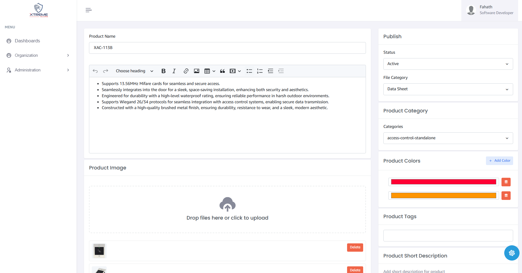
Task: Delete the red product color
Action: (x=506, y=182)
